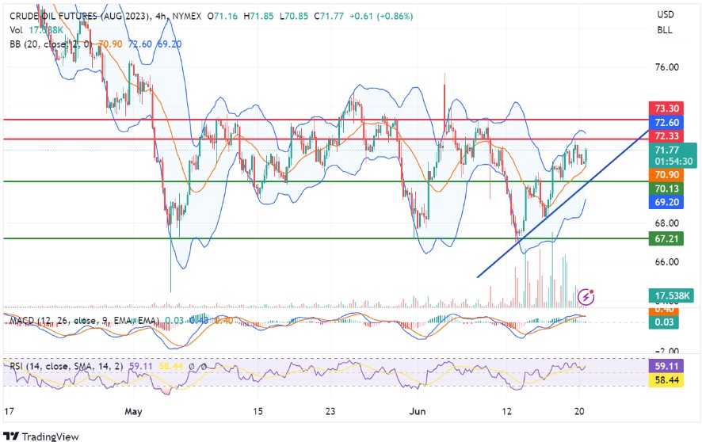Click the red 73.30 price label
The width and height of the screenshot is (702, 442).
pos(665,108)
